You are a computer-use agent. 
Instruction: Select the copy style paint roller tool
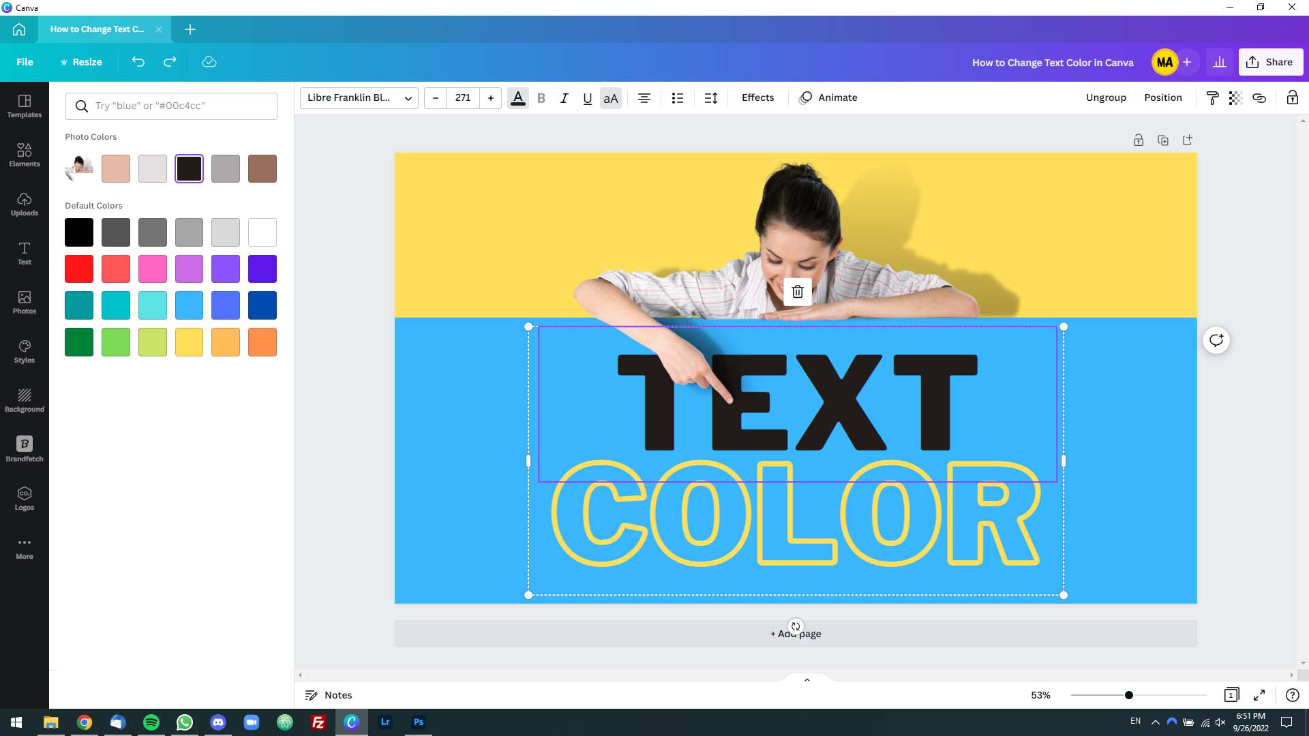click(1212, 97)
